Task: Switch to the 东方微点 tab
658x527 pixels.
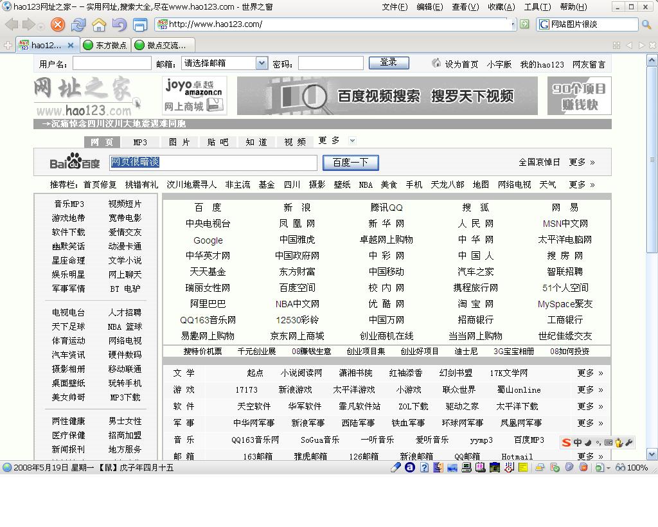Action: [105, 45]
